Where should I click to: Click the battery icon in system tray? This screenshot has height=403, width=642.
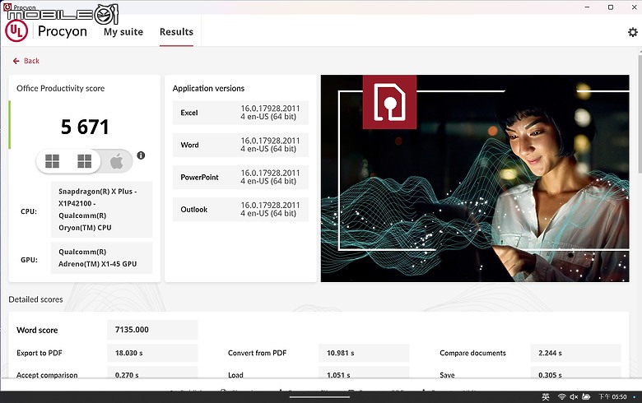(x=586, y=397)
